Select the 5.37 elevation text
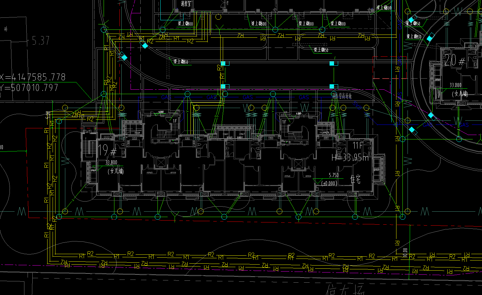Image resolution: width=482 pixels, height=295 pixels. pos(41,41)
